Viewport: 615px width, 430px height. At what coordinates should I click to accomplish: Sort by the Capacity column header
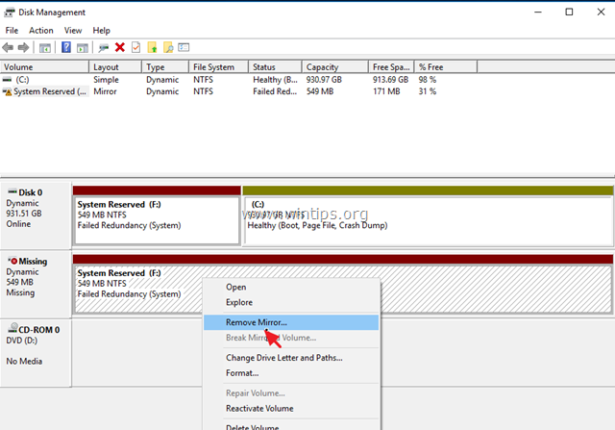pos(335,67)
